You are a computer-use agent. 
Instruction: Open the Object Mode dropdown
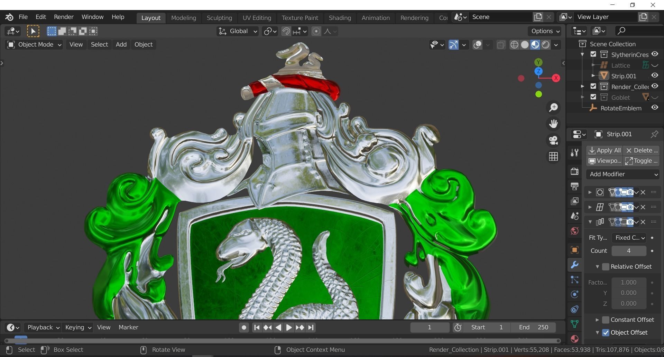(x=34, y=44)
